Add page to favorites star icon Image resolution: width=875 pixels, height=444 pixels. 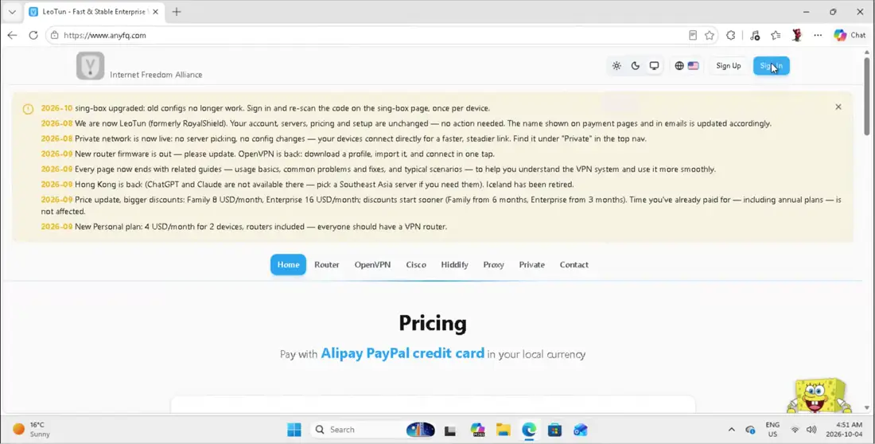point(710,35)
